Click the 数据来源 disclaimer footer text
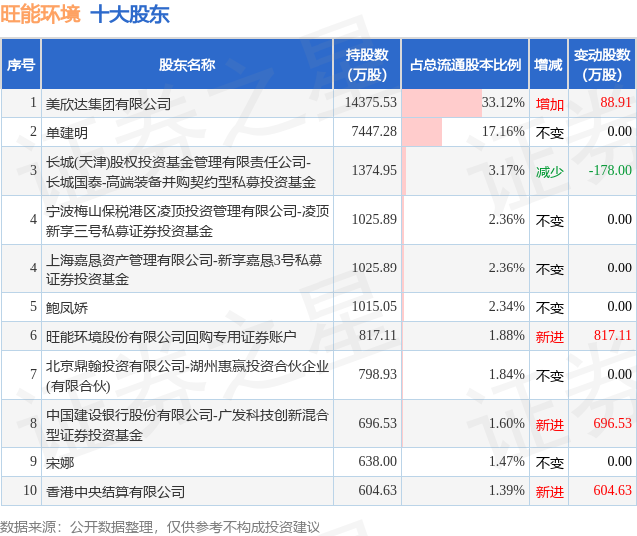The height and width of the screenshot is (536, 637). click(159, 527)
